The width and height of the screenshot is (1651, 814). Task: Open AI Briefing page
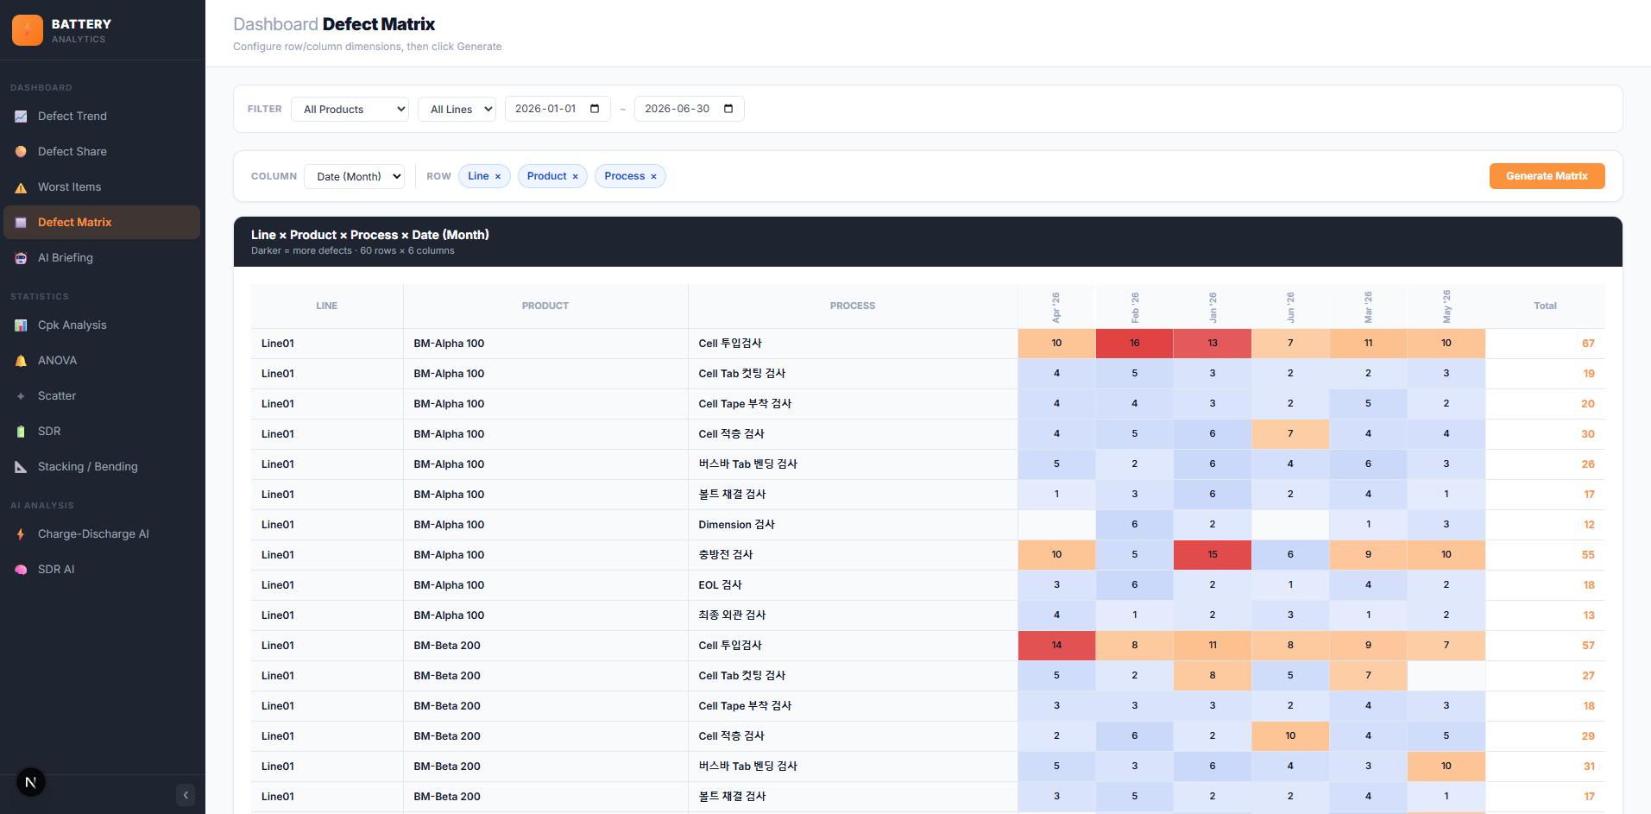pos(102,258)
